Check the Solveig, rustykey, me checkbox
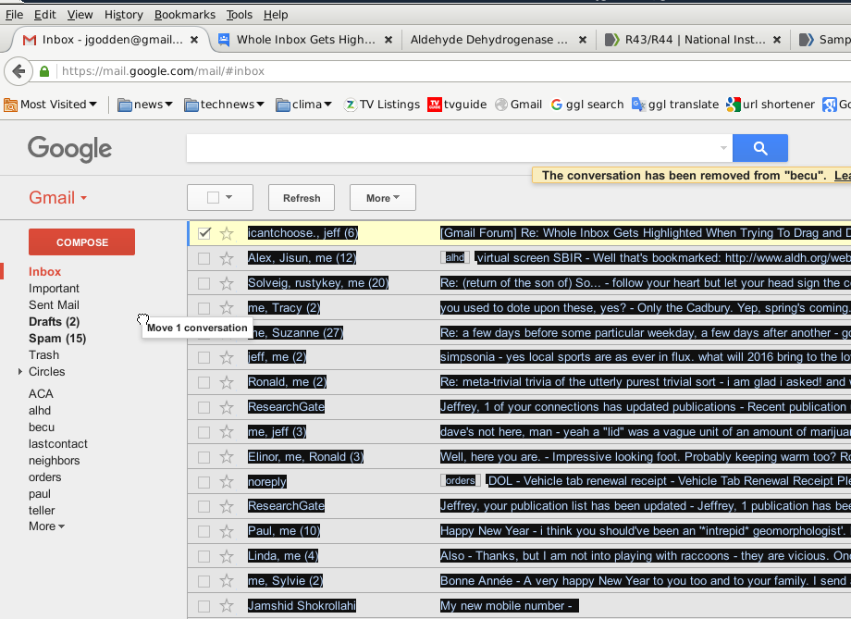Viewport: 851px width, 619px height. pos(204,283)
